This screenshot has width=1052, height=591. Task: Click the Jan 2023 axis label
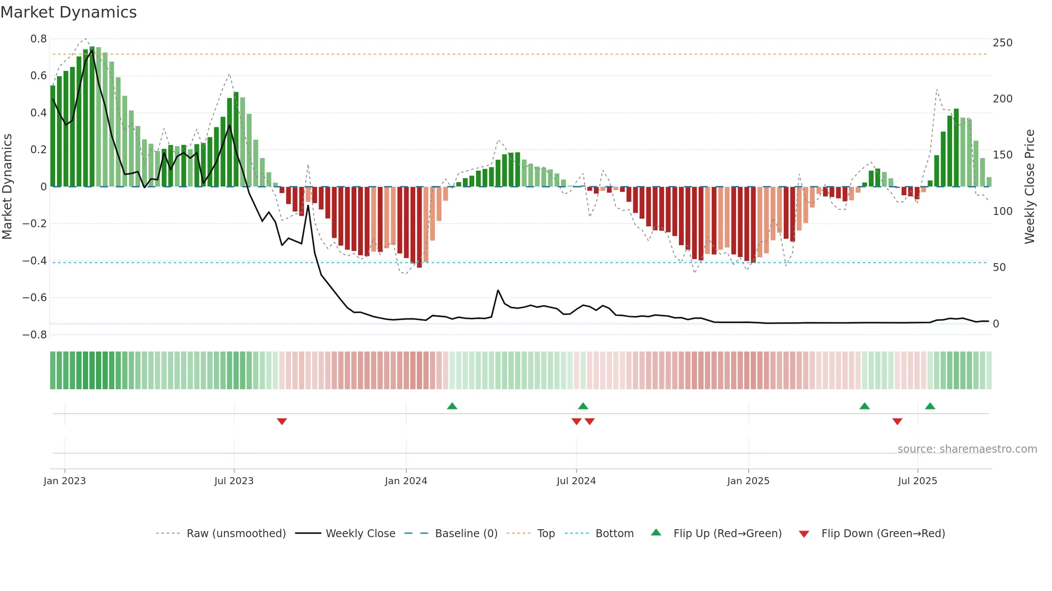[64, 481]
